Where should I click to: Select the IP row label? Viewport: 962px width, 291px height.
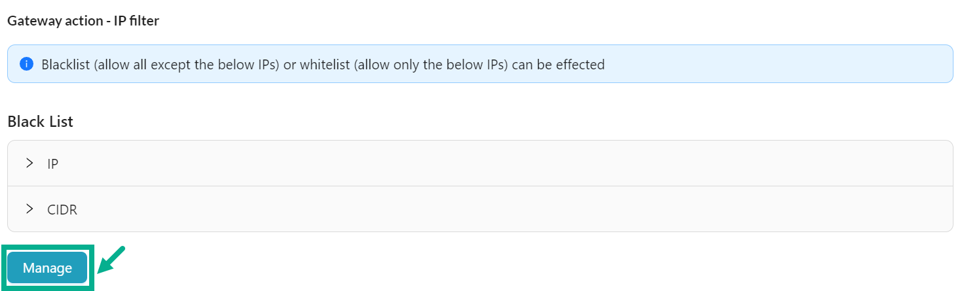53,163
